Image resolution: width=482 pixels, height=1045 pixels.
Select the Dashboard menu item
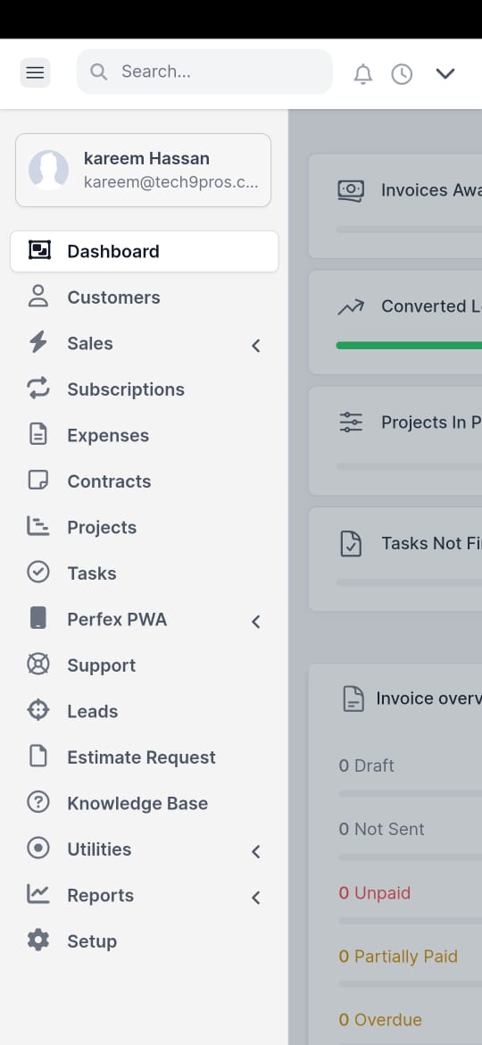pyautogui.click(x=144, y=251)
